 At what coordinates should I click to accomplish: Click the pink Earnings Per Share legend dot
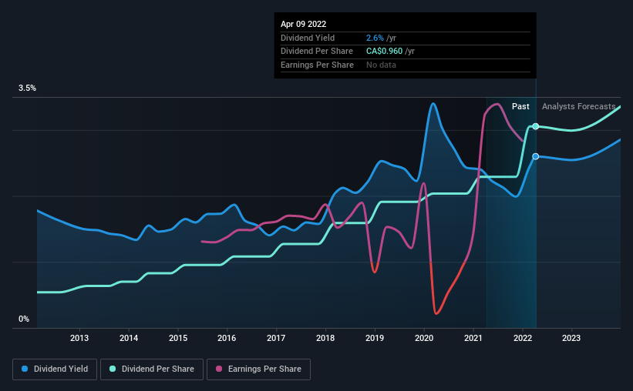click(x=219, y=369)
